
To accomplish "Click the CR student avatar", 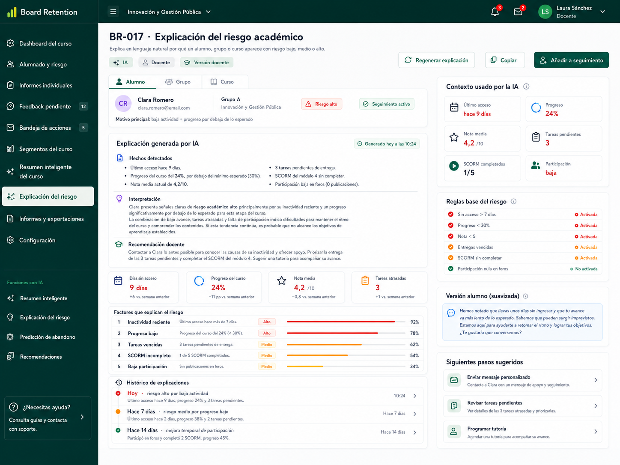I will (123, 103).
